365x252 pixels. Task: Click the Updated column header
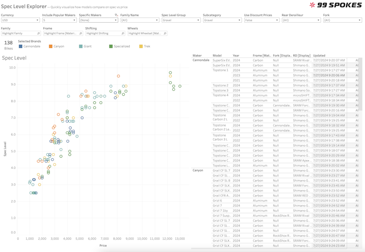pyautogui.click(x=319, y=55)
